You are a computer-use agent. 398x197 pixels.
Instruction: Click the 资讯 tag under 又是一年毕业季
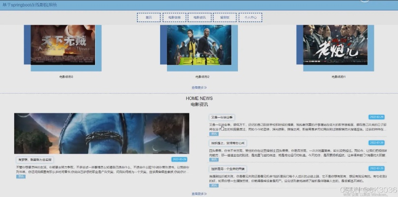point(214,133)
